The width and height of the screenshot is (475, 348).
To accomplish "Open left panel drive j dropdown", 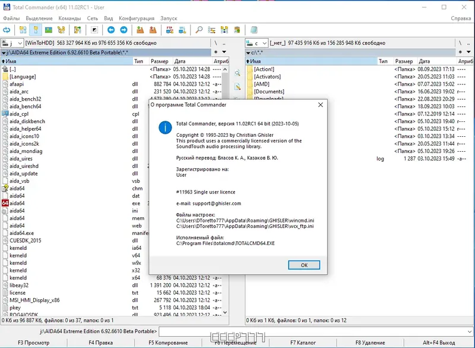I will [12, 43].
